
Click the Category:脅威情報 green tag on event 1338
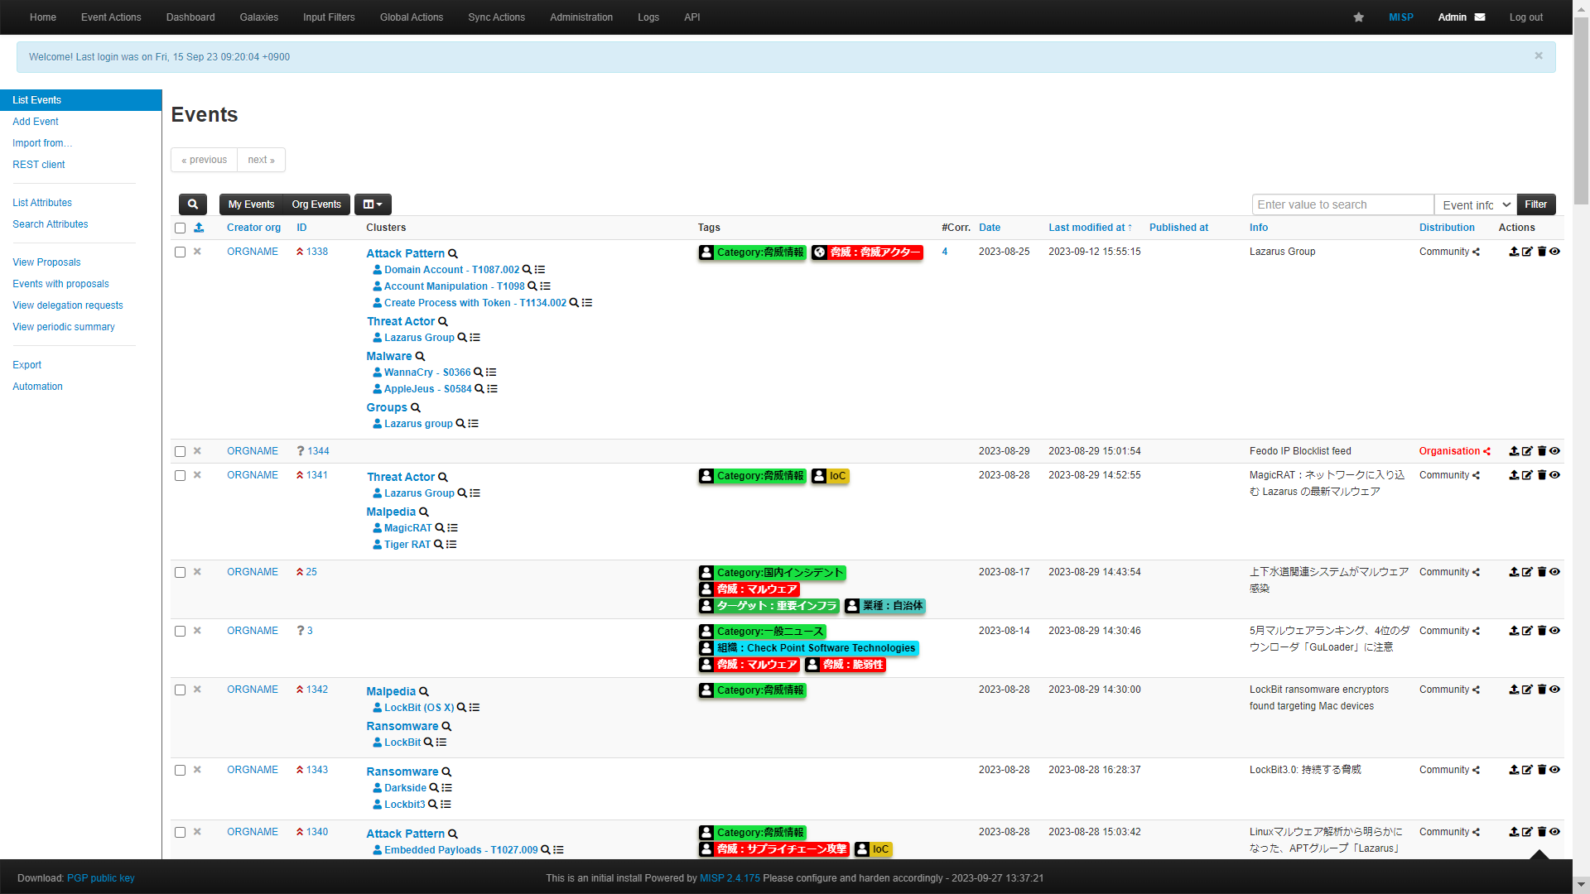click(752, 252)
